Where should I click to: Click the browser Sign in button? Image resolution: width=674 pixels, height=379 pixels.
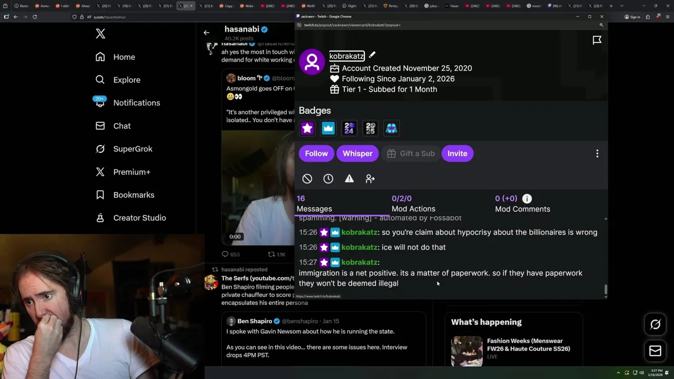coord(632,17)
